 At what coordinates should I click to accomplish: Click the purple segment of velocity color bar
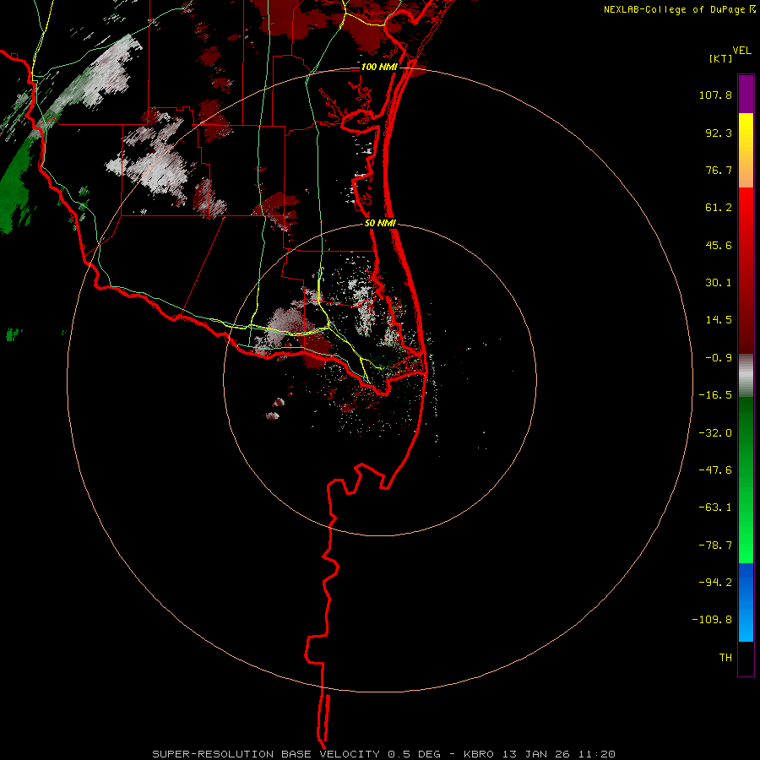[x=746, y=94]
